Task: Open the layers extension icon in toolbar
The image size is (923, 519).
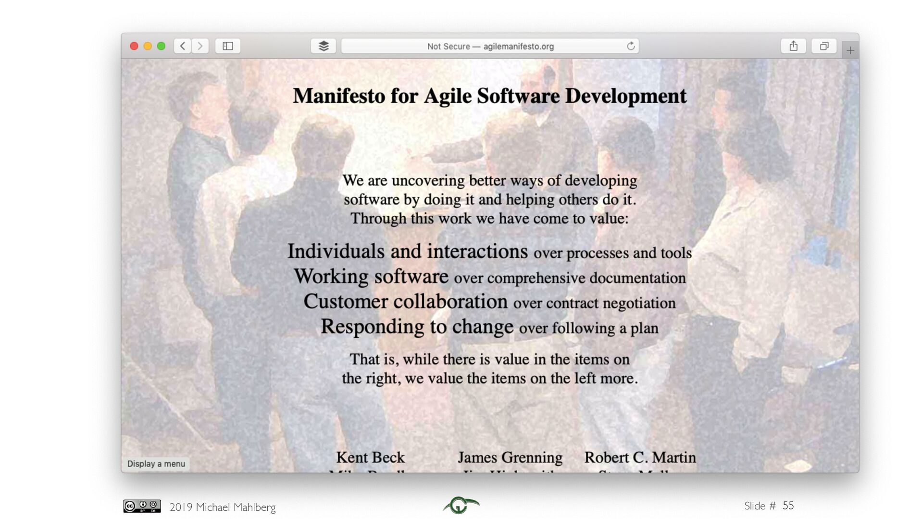Action: [324, 46]
